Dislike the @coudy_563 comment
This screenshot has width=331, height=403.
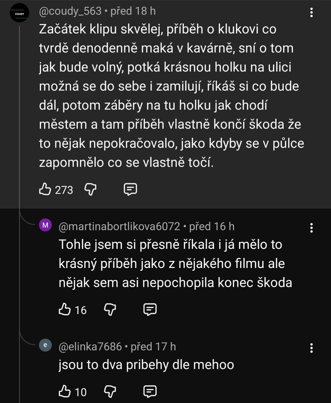coord(90,190)
